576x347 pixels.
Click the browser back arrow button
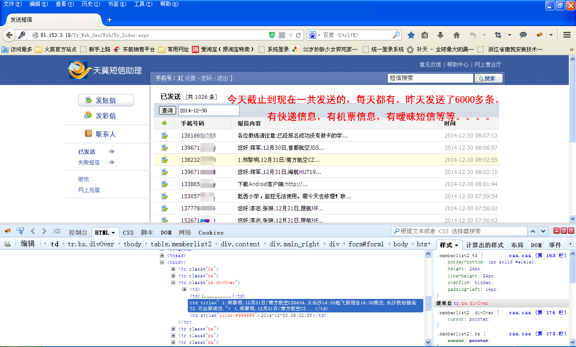click(x=9, y=35)
